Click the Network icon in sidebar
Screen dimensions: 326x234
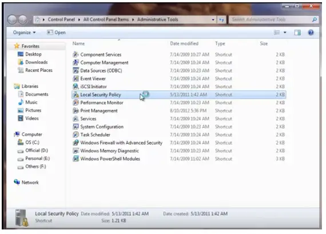[17, 182]
